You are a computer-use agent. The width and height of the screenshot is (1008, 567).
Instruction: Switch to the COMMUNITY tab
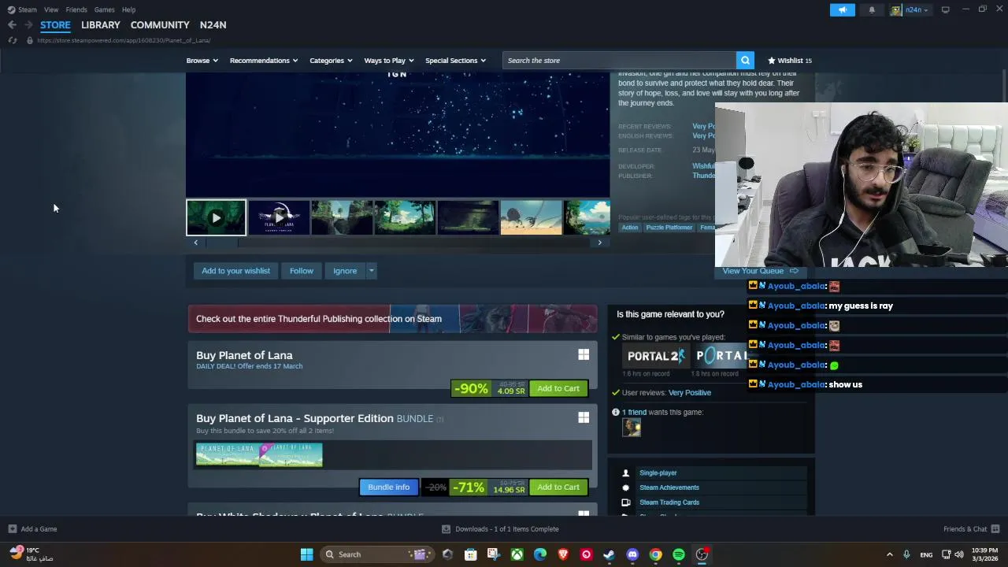coord(160,25)
